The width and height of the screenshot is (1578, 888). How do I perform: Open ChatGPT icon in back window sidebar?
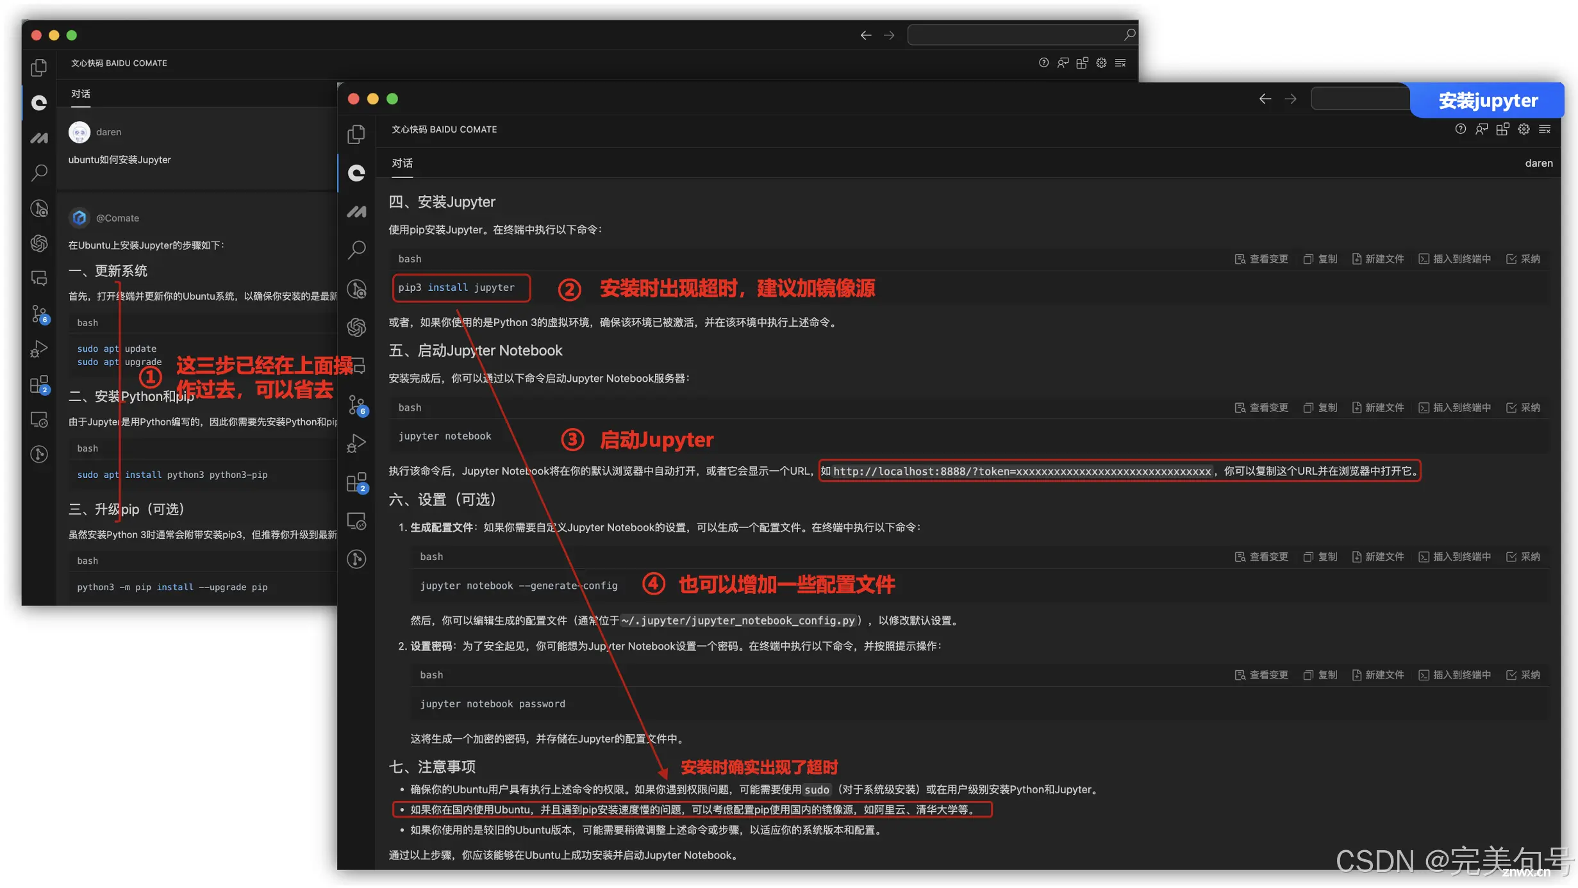point(39,243)
